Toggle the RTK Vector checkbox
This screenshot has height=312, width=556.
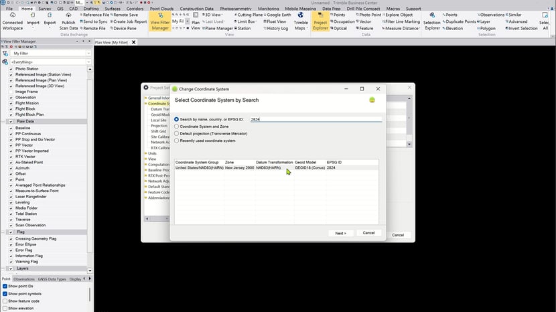pyautogui.click(x=11, y=157)
